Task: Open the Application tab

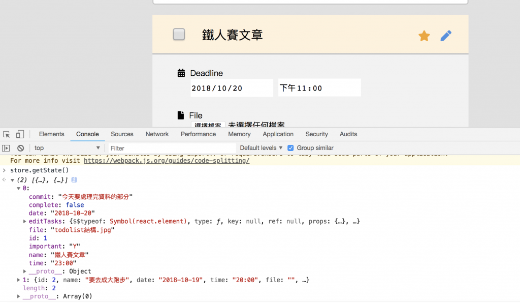Action: pos(278,134)
